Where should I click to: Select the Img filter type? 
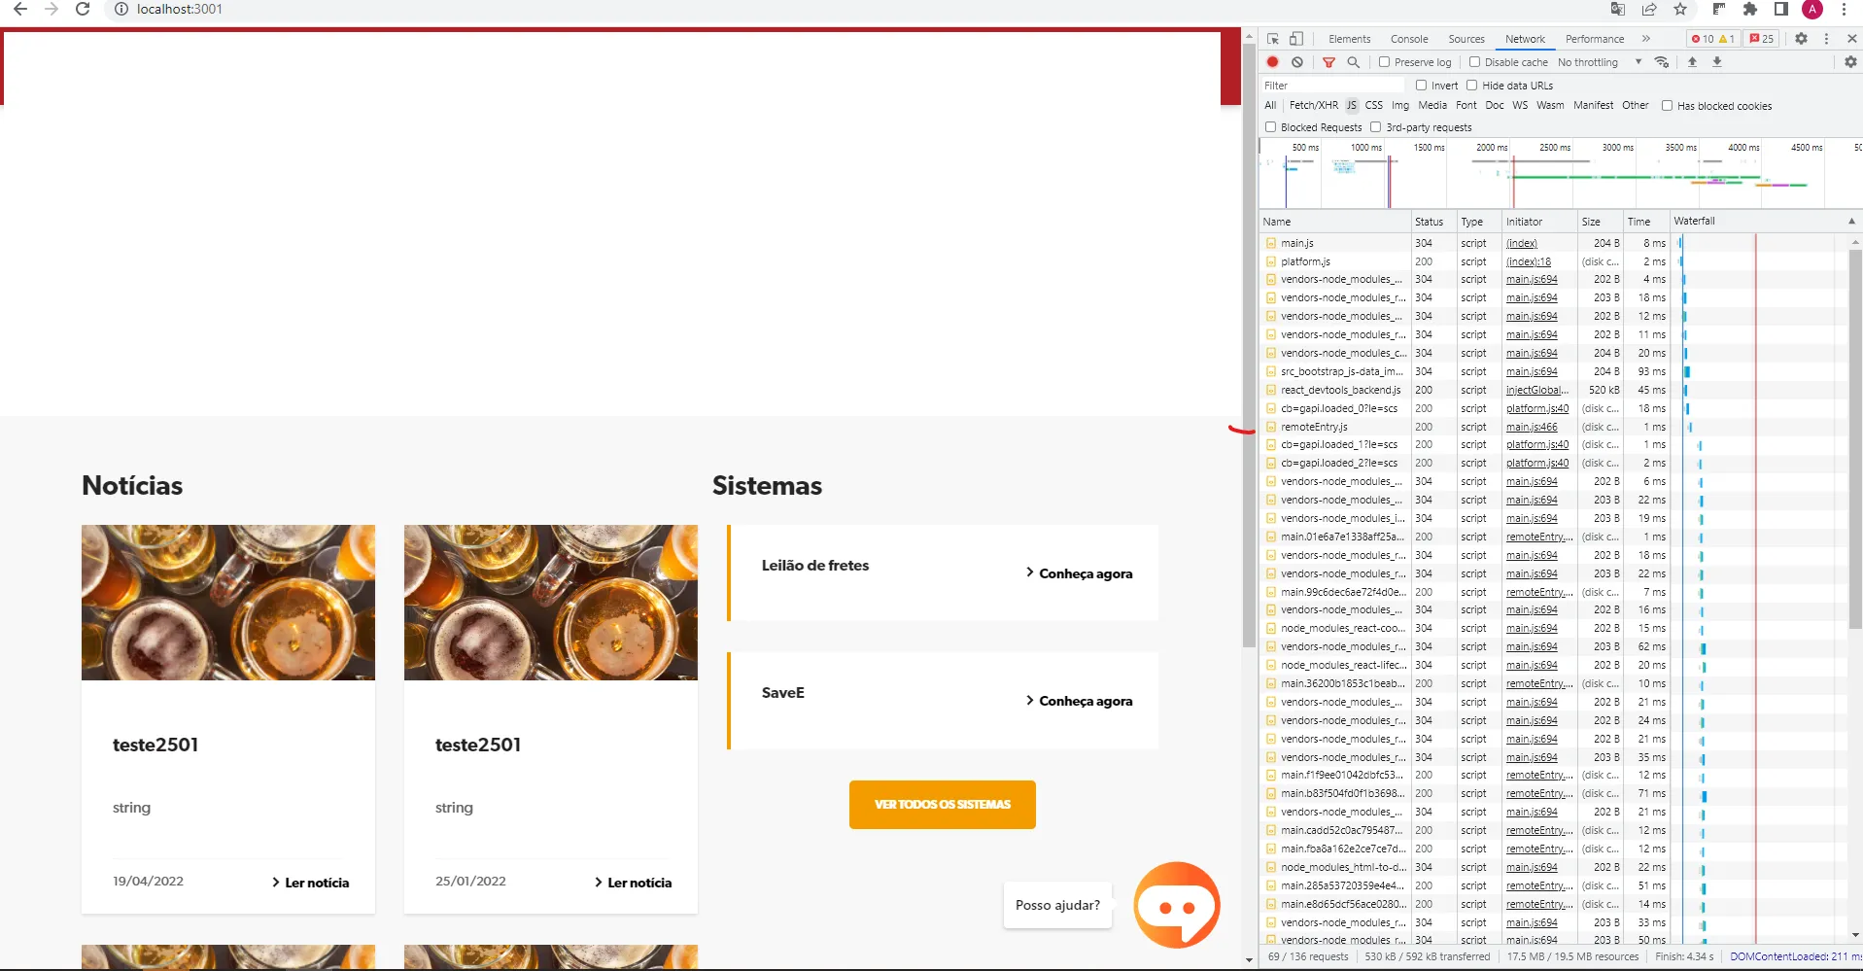coord(1400,106)
